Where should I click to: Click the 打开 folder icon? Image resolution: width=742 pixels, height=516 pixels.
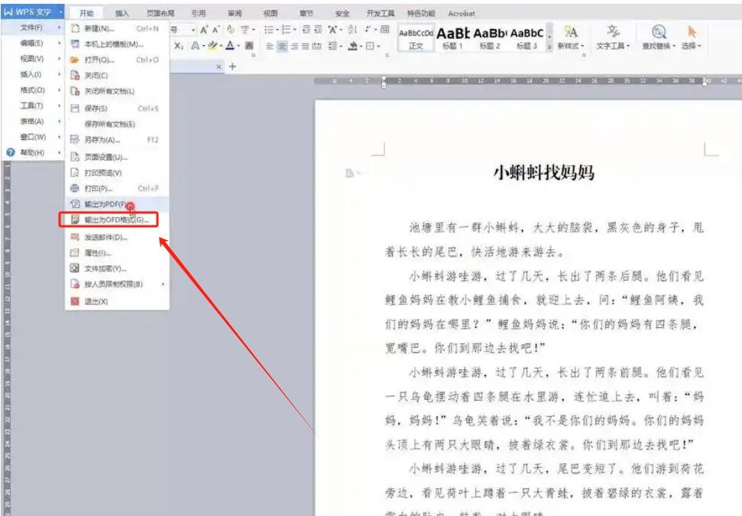coord(75,60)
